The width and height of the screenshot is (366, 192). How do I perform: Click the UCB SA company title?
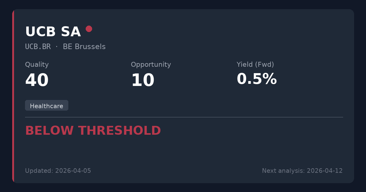click(x=53, y=32)
